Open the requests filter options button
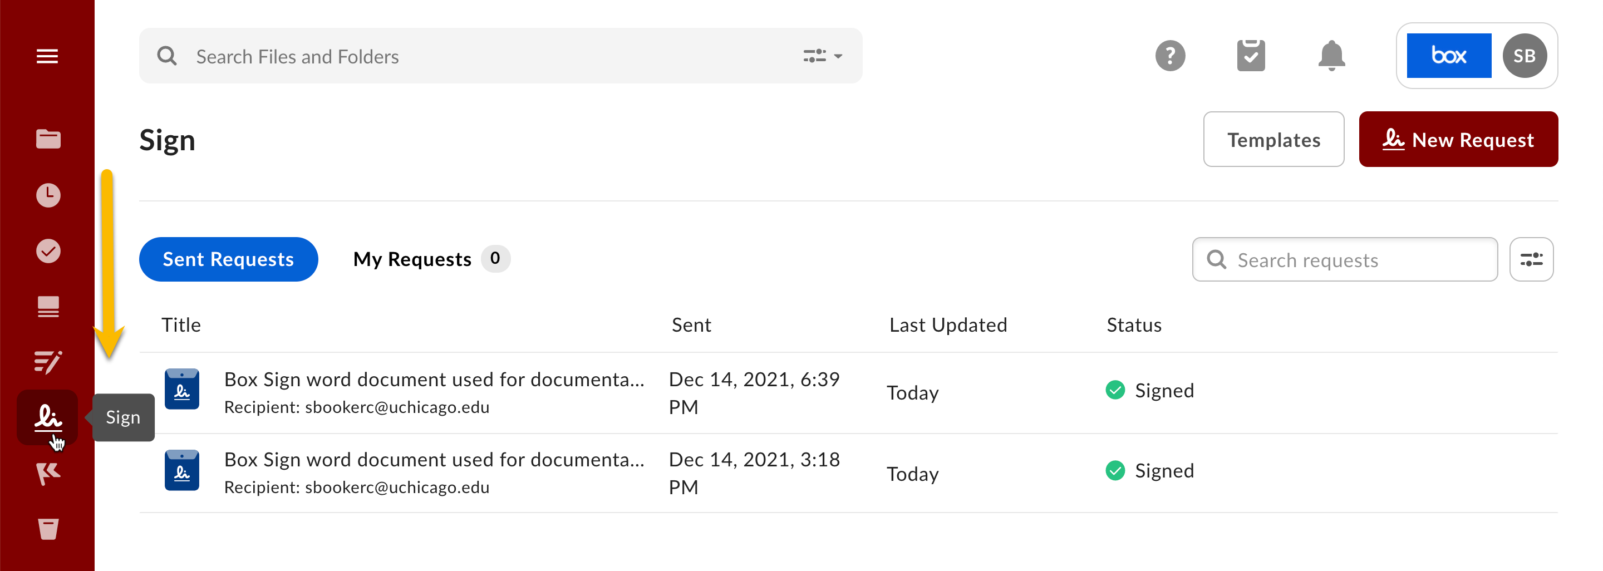 (x=1531, y=259)
